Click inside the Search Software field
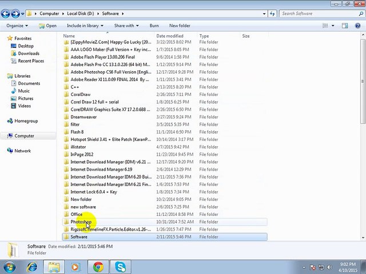 319,14
